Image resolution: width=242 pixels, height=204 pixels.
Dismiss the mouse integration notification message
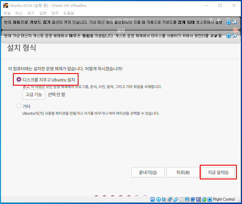tap(229, 36)
